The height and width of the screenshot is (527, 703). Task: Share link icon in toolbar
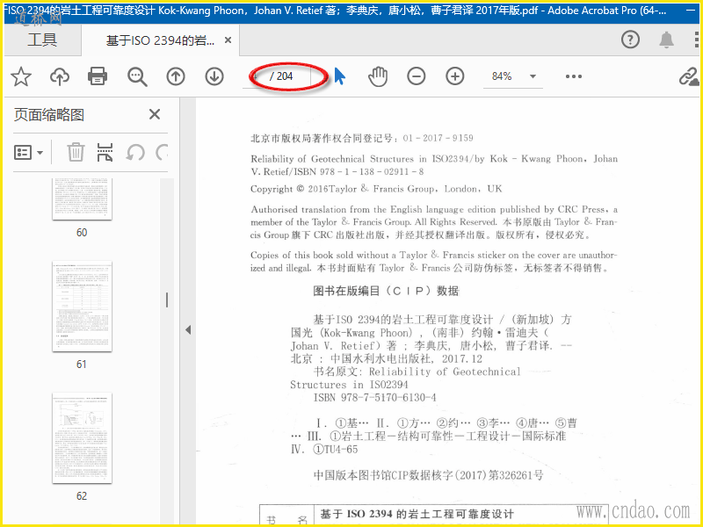click(688, 76)
